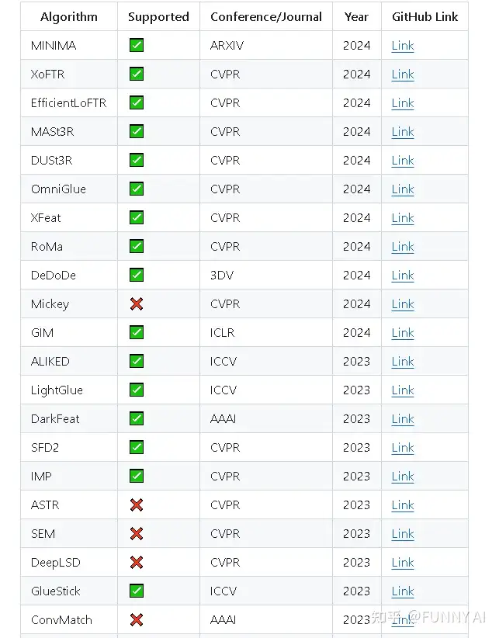
Task: Click the green check icon for GlueStick
Action: click(x=137, y=591)
